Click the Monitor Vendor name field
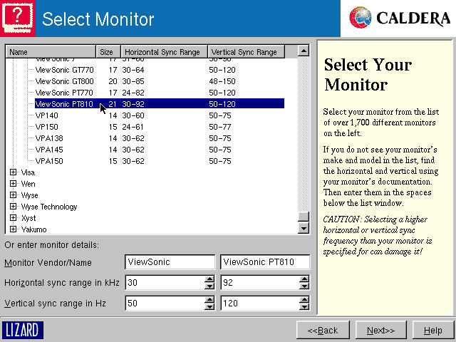The image size is (456, 342). pyautogui.click(x=170, y=262)
